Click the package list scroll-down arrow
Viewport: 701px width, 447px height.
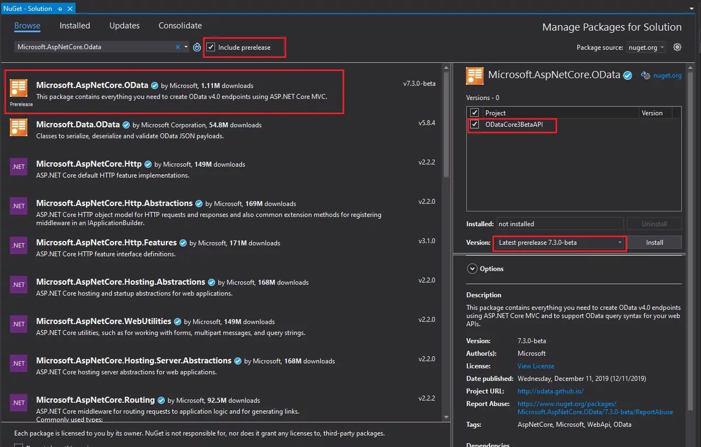pos(447,417)
